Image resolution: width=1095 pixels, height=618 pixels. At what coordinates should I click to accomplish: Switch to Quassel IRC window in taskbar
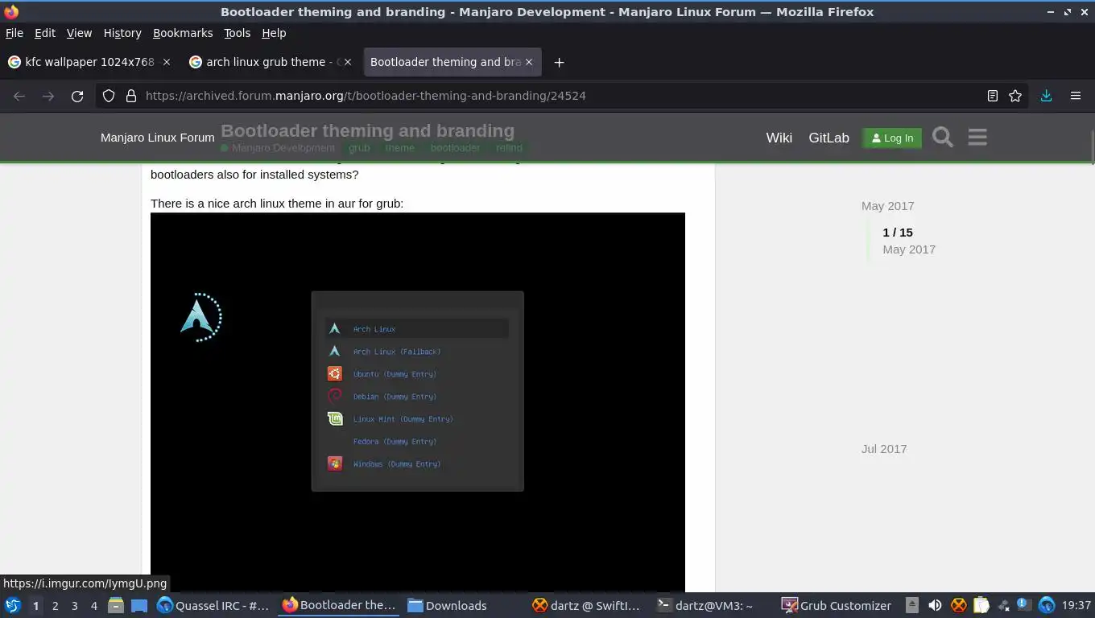[x=213, y=605]
